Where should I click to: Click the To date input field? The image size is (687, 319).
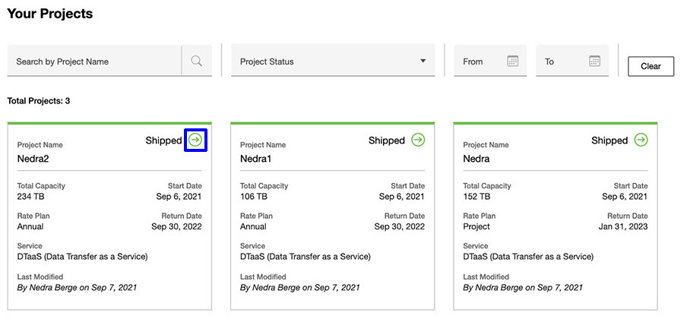pos(561,62)
